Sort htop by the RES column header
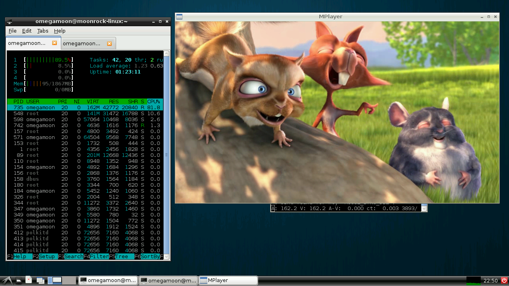 pyautogui.click(x=114, y=102)
